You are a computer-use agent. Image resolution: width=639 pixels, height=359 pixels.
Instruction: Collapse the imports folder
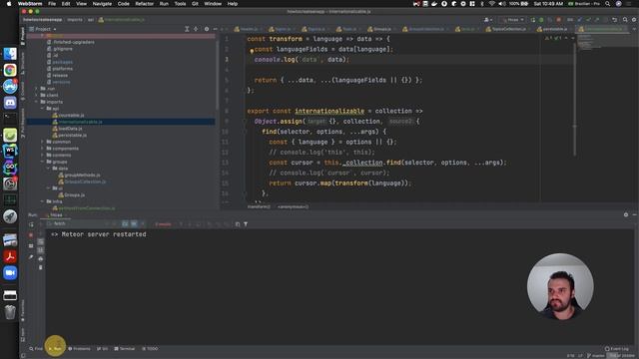36,102
